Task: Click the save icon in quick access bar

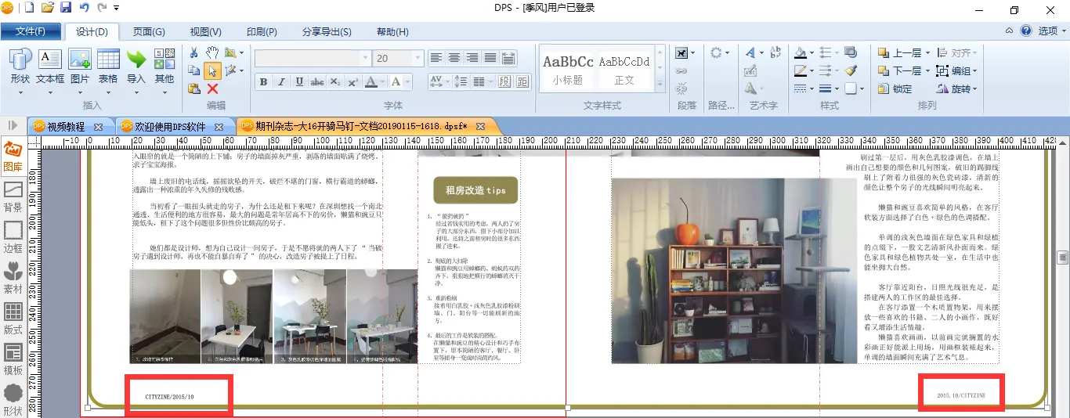Action: (66, 9)
